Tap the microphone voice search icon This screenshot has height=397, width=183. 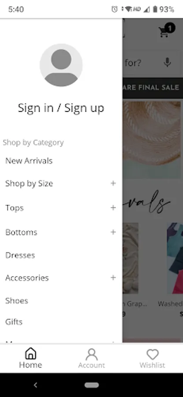point(167,62)
